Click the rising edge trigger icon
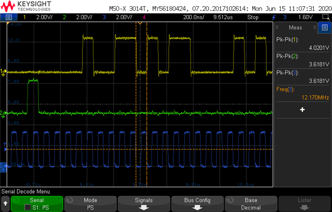This screenshot has height=212, width=332. [273, 17]
